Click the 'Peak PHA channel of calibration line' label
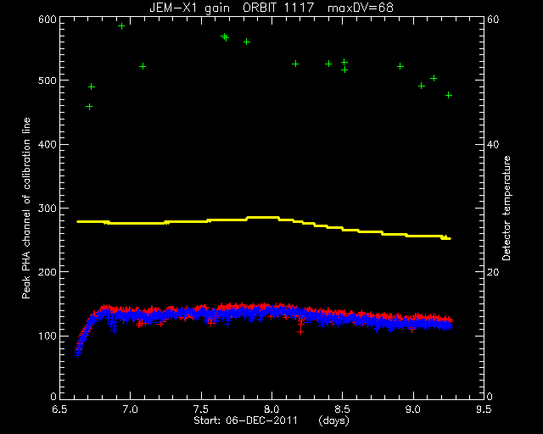The image size is (543, 434). click(x=26, y=208)
